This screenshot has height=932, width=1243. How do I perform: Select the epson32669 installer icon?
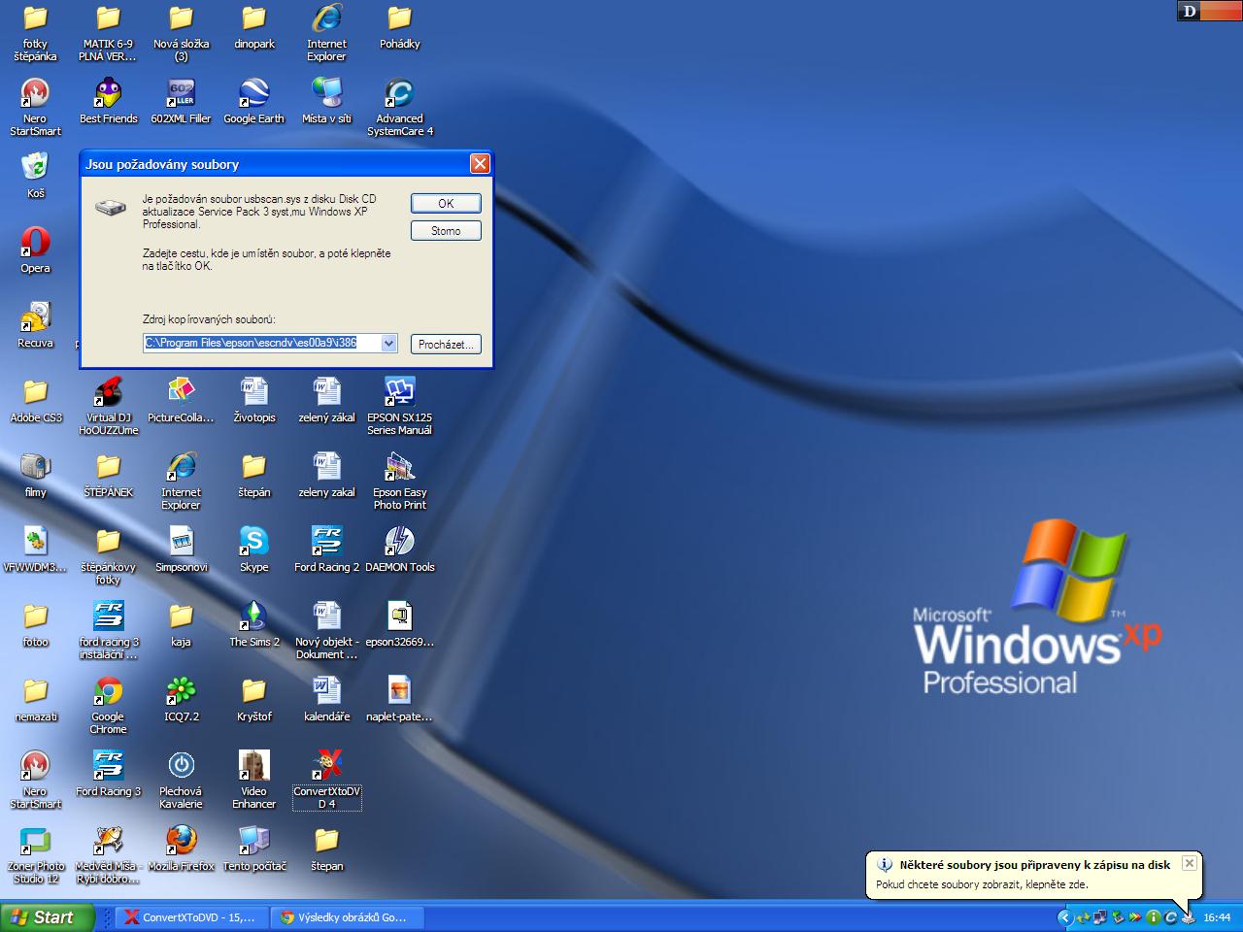400,624
